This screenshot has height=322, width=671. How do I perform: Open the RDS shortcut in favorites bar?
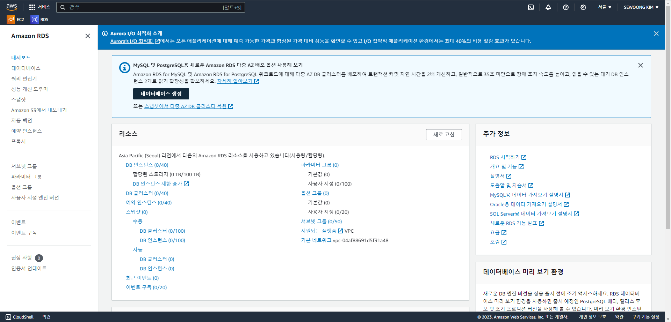coord(39,20)
